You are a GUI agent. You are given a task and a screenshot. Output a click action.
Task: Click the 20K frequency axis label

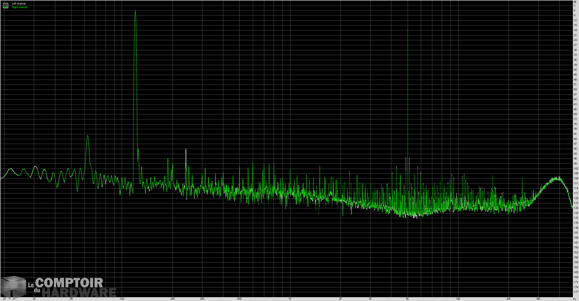pyautogui.click(x=509, y=299)
